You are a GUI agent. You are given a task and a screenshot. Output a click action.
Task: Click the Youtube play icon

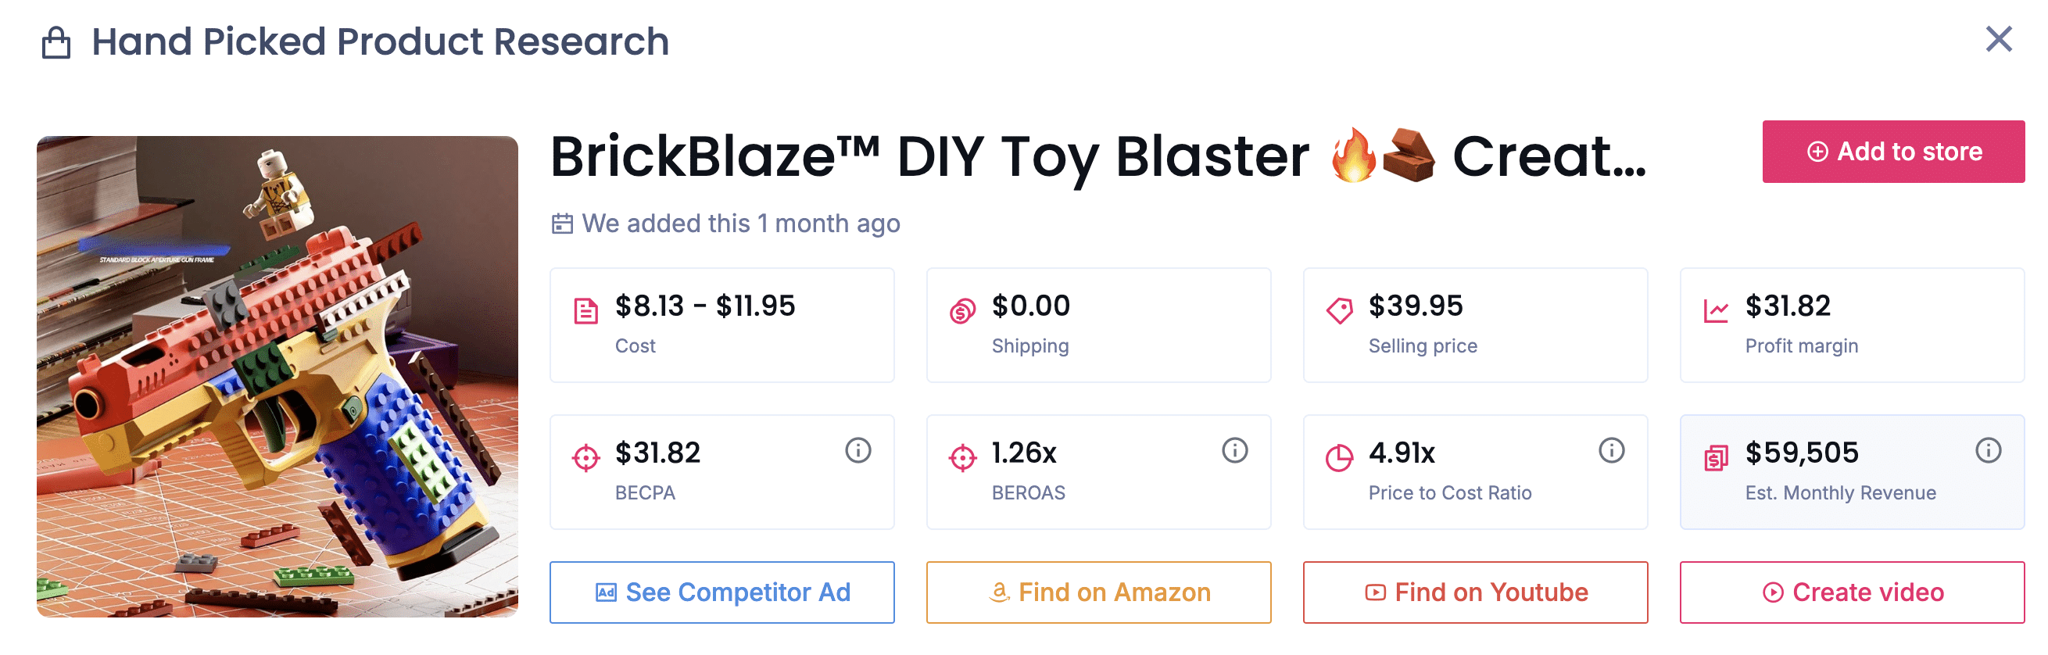click(x=1375, y=592)
